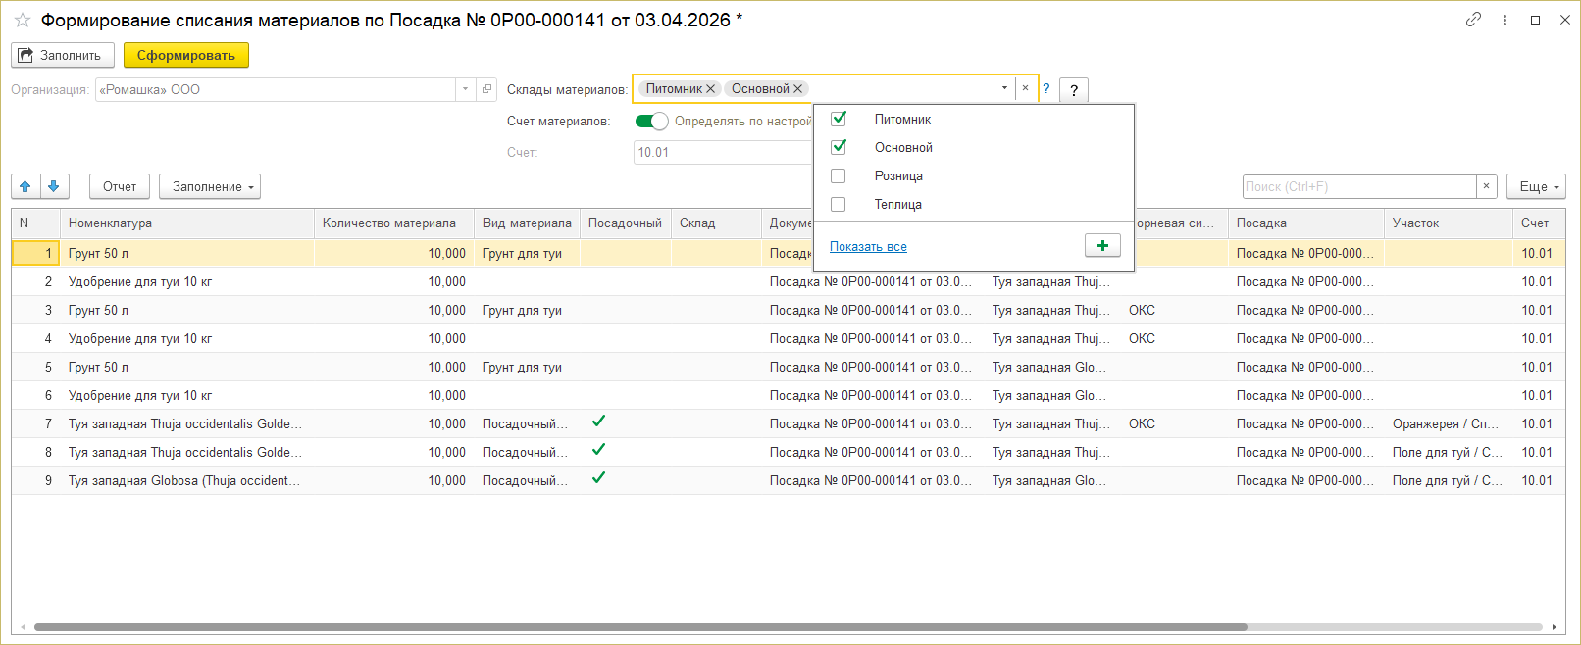
Task: Copy link to this form
Action: click(1473, 20)
